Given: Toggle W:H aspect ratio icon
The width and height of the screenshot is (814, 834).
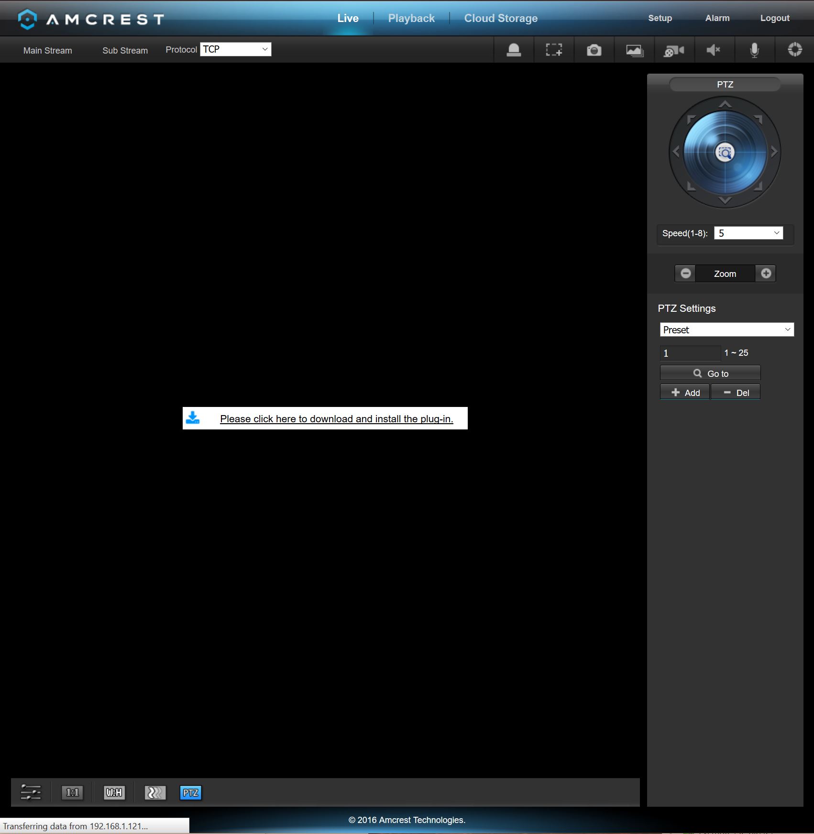Looking at the screenshot, I should pos(114,792).
